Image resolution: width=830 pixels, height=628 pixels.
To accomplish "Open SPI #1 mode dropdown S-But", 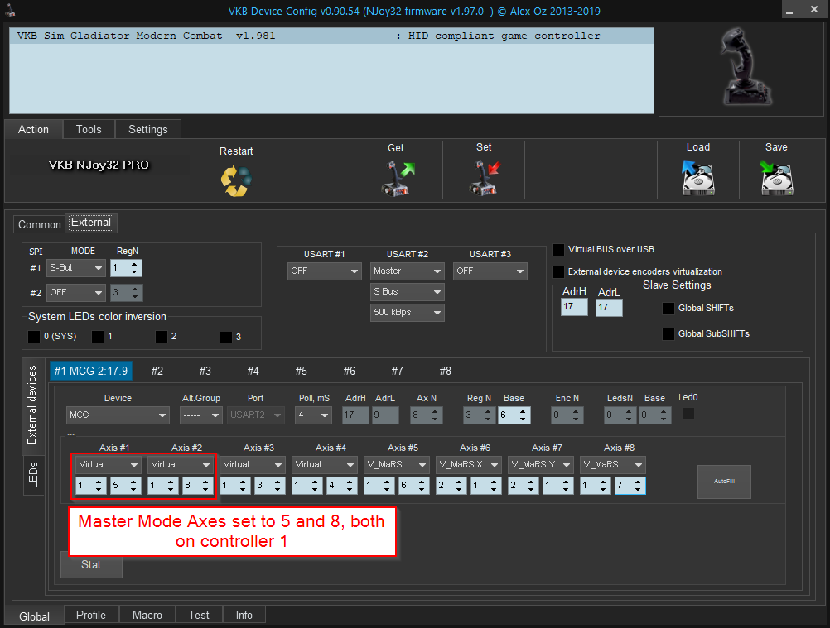I will (75, 268).
